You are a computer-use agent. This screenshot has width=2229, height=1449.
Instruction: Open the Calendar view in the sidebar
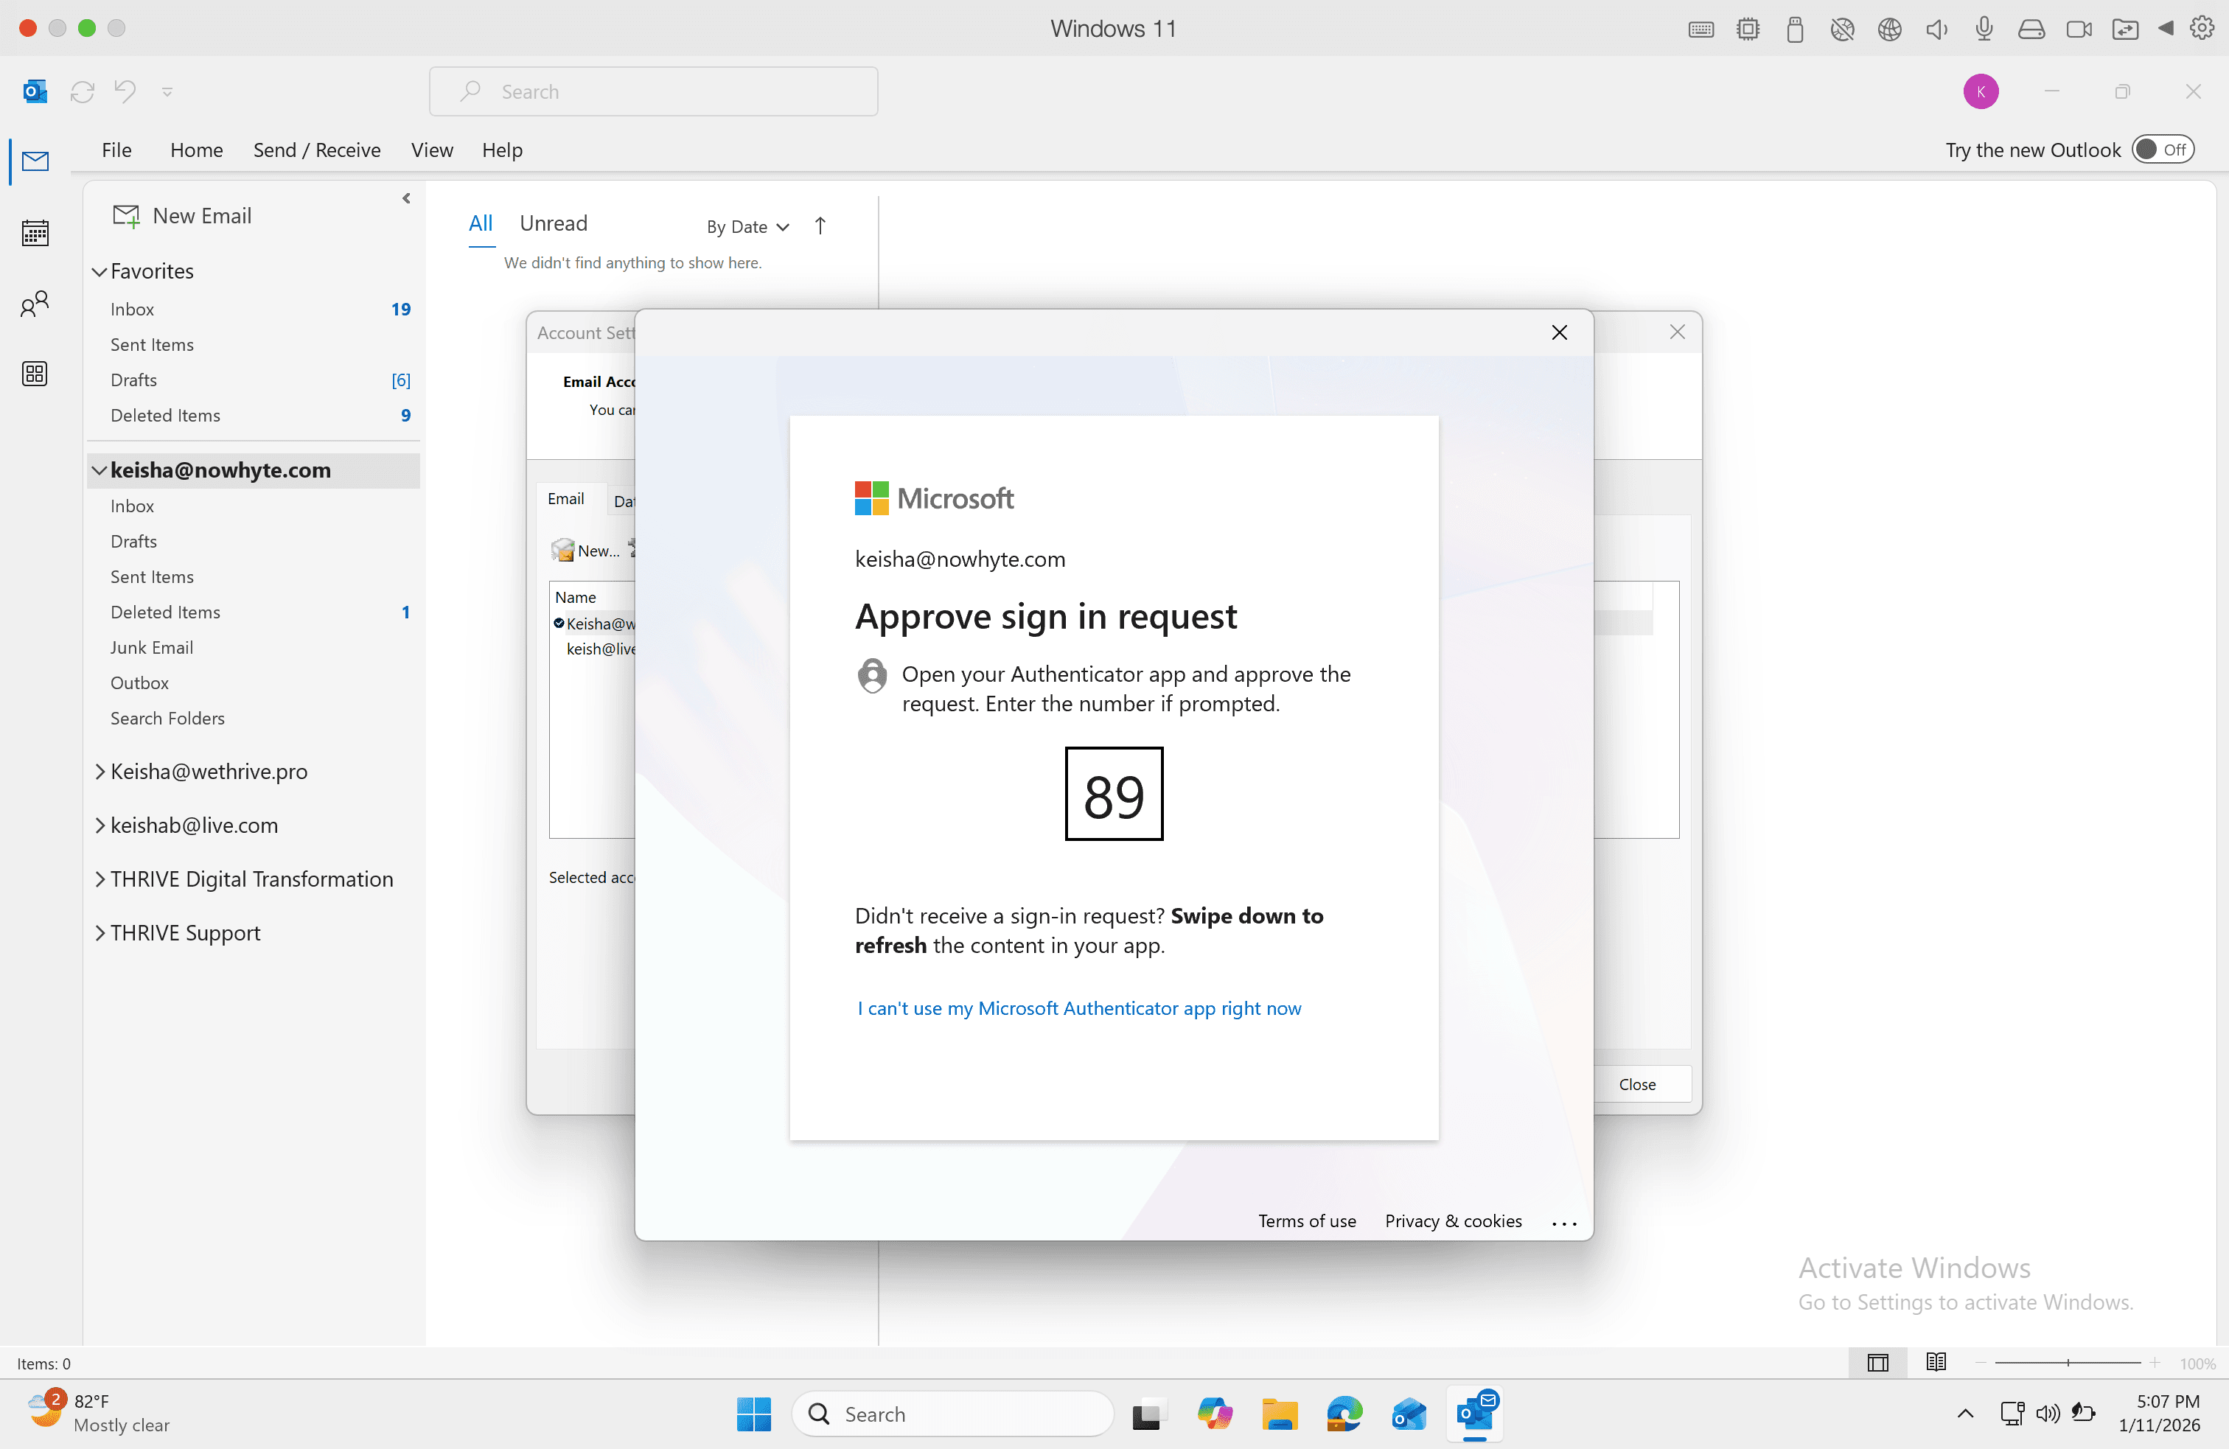point(35,232)
